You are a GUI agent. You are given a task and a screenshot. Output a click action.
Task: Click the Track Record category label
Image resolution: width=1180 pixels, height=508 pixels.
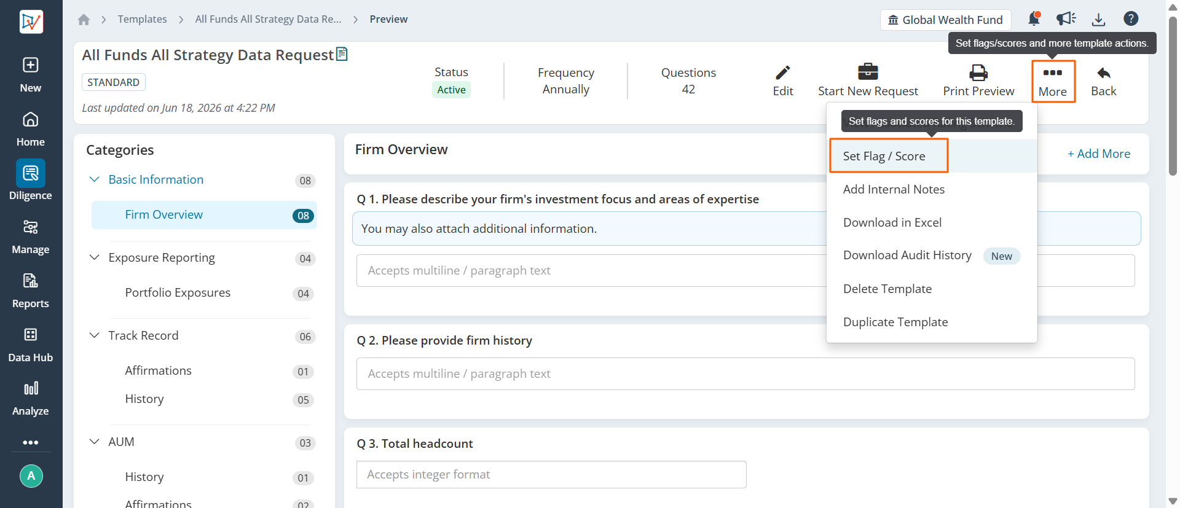(x=143, y=335)
